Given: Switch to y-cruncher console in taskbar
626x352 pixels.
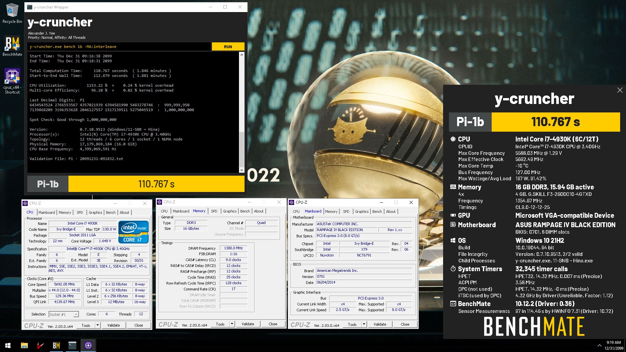Looking at the screenshot, I should [x=72, y=345].
